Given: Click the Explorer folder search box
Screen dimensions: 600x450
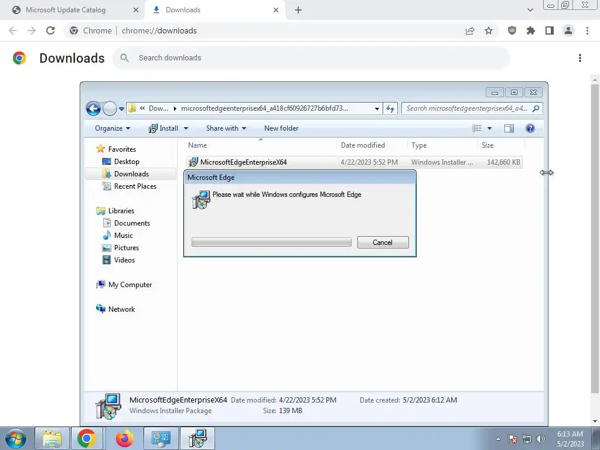Looking at the screenshot, I should click(x=472, y=108).
